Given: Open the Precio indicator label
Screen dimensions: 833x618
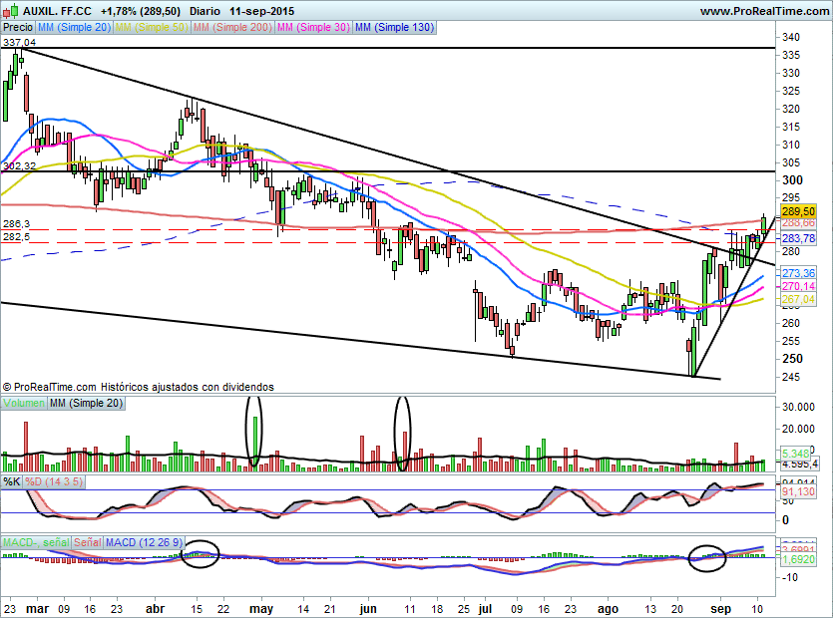Looking at the screenshot, I should click(17, 28).
